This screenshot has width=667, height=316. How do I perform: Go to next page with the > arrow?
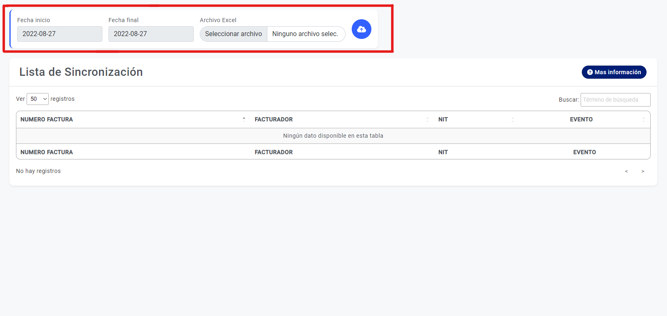tap(642, 171)
